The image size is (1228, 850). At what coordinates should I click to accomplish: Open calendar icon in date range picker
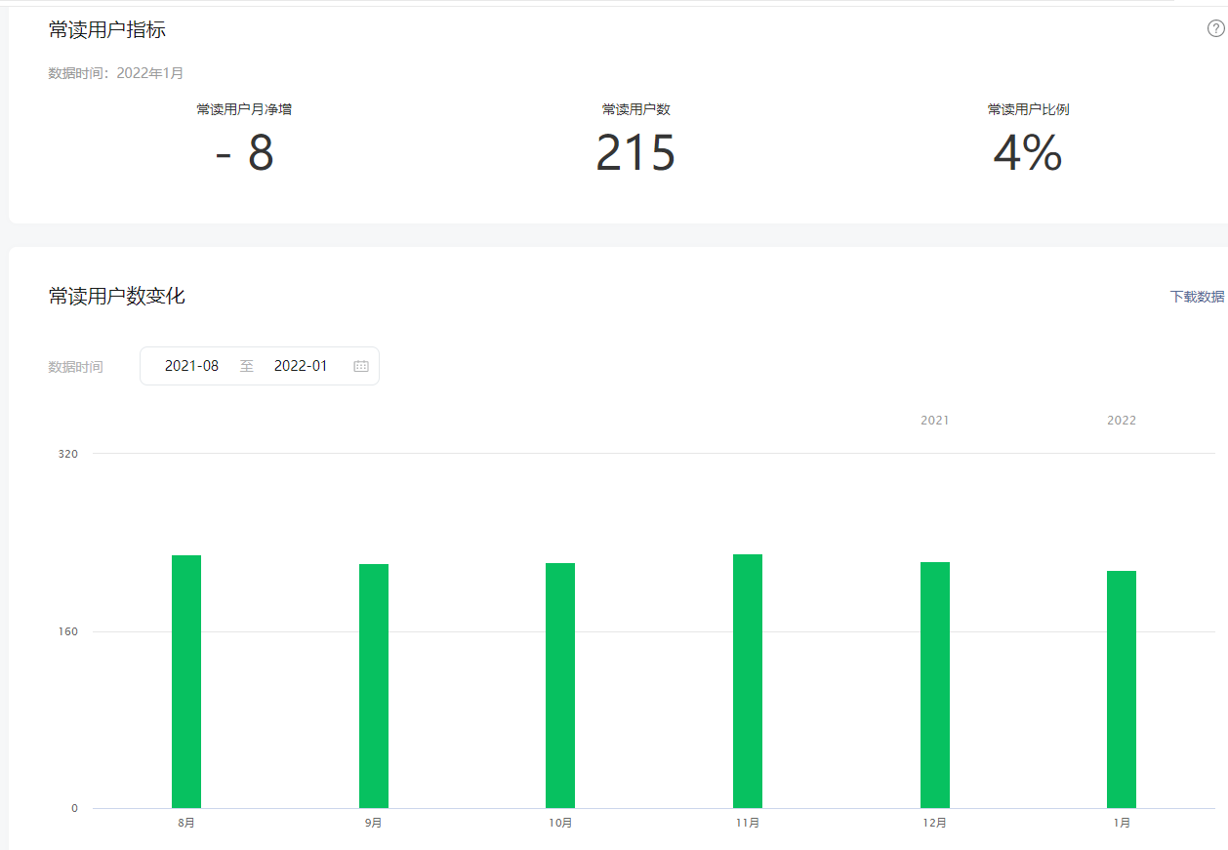tap(361, 366)
